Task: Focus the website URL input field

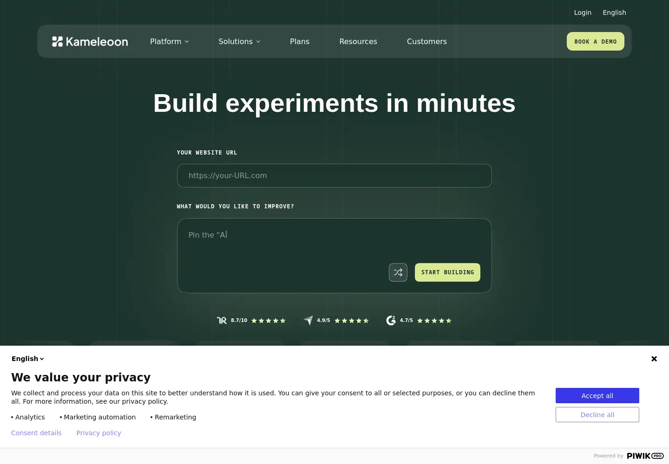Action: coord(334,175)
